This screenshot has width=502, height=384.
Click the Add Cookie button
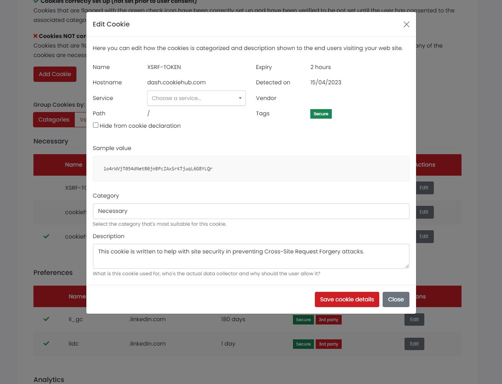(55, 74)
